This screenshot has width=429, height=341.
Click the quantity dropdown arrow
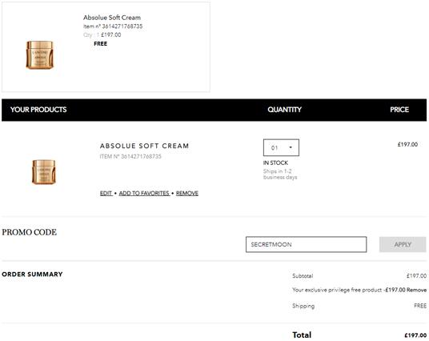tap(291, 147)
